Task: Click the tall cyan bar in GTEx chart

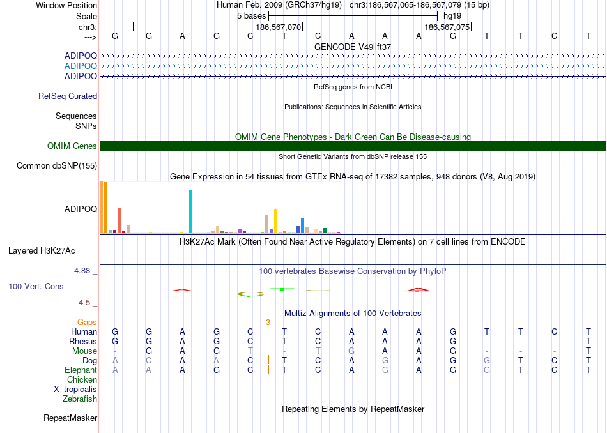Action: (190, 211)
